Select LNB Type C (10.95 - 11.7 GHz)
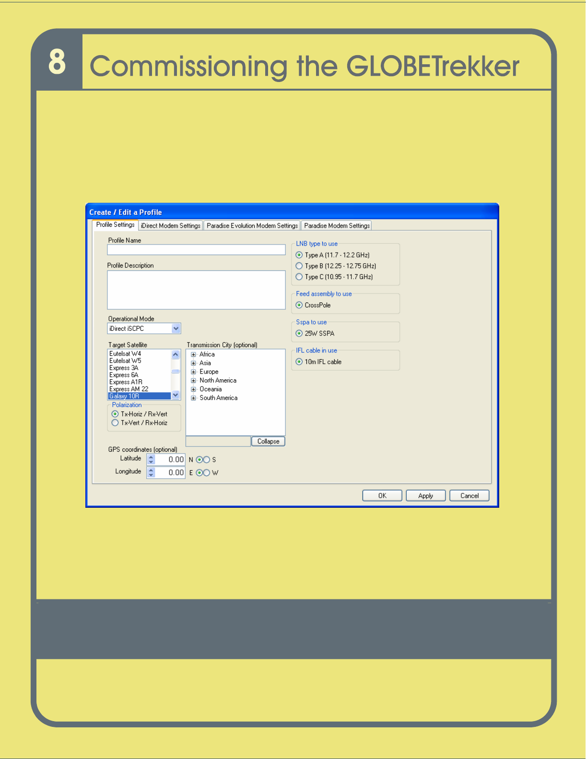586x759 pixels. pyautogui.click(x=299, y=277)
